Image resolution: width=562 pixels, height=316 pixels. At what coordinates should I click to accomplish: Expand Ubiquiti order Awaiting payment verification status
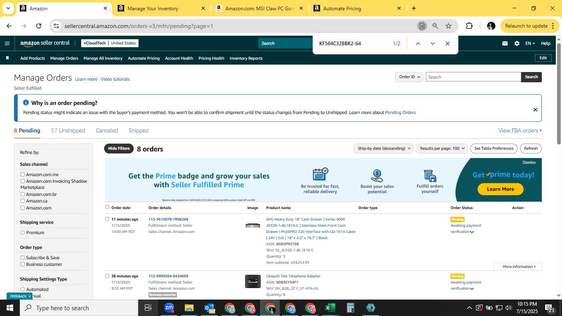[x=472, y=289]
